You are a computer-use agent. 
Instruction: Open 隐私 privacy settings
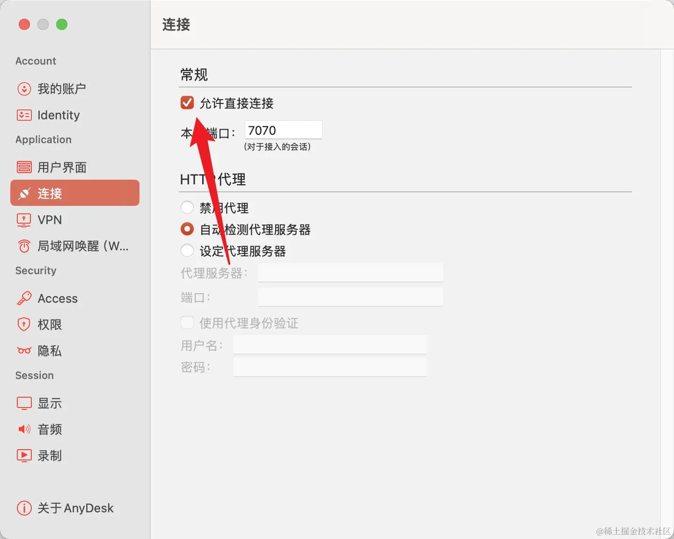click(75, 350)
